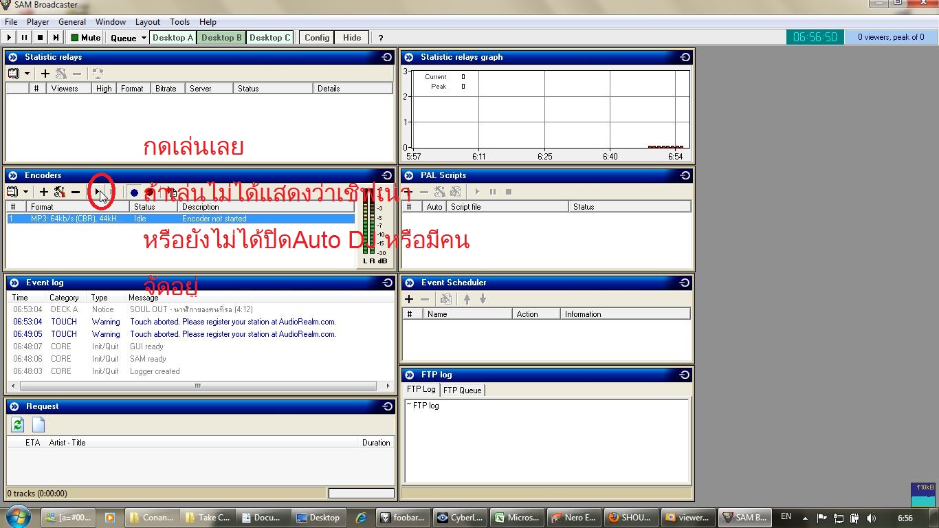
Task: Open help with the question mark button
Action: (381, 38)
